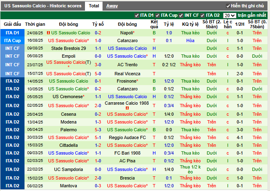
Task: Click the 4-1 half-time score in Reggio Audace row
Action: pyautogui.click(x=240, y=137)
